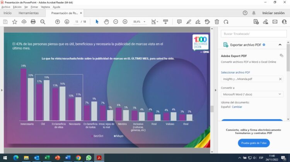Viewport: 290px width, 162px height.
Task: Click Cambiar document language link
Action: click(x=237, y=107)
